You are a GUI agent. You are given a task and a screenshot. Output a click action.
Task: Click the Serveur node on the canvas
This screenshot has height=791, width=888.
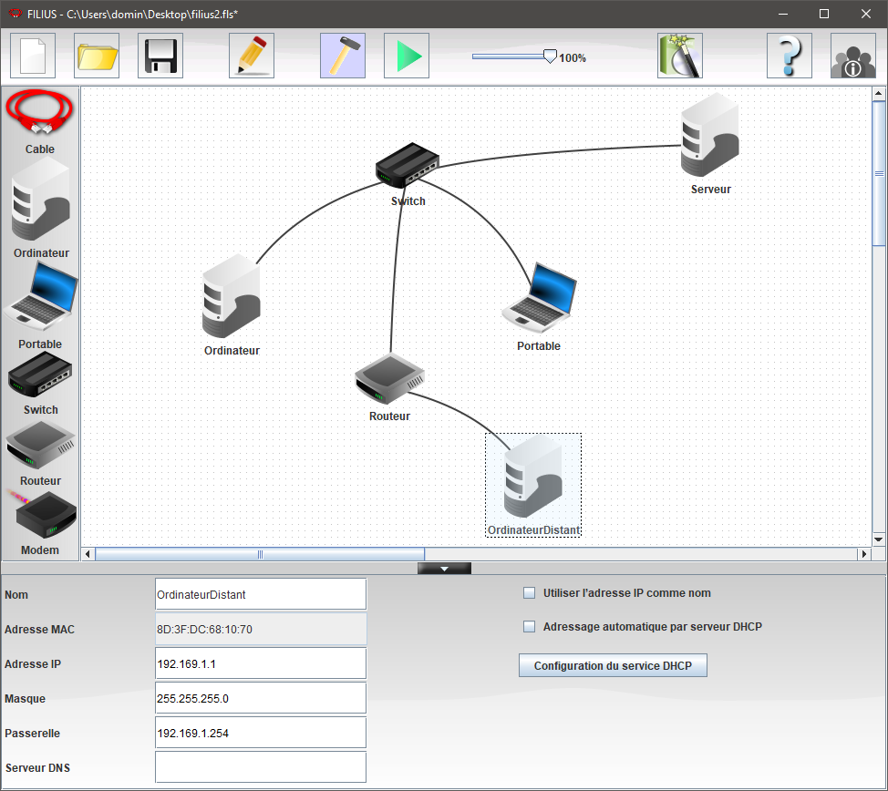click(709, 139)
